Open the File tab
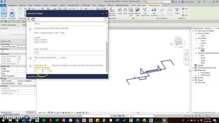219x123 pixels. click(3, 5)
